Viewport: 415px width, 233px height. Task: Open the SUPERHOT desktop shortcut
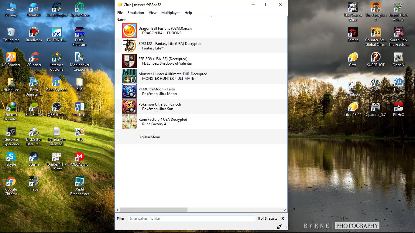tap(376, 59)
